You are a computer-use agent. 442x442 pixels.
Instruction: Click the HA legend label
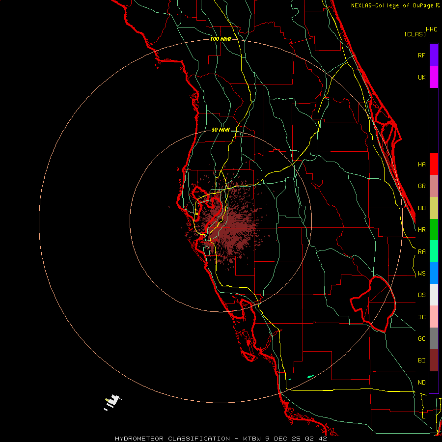(x=421, y=165)
